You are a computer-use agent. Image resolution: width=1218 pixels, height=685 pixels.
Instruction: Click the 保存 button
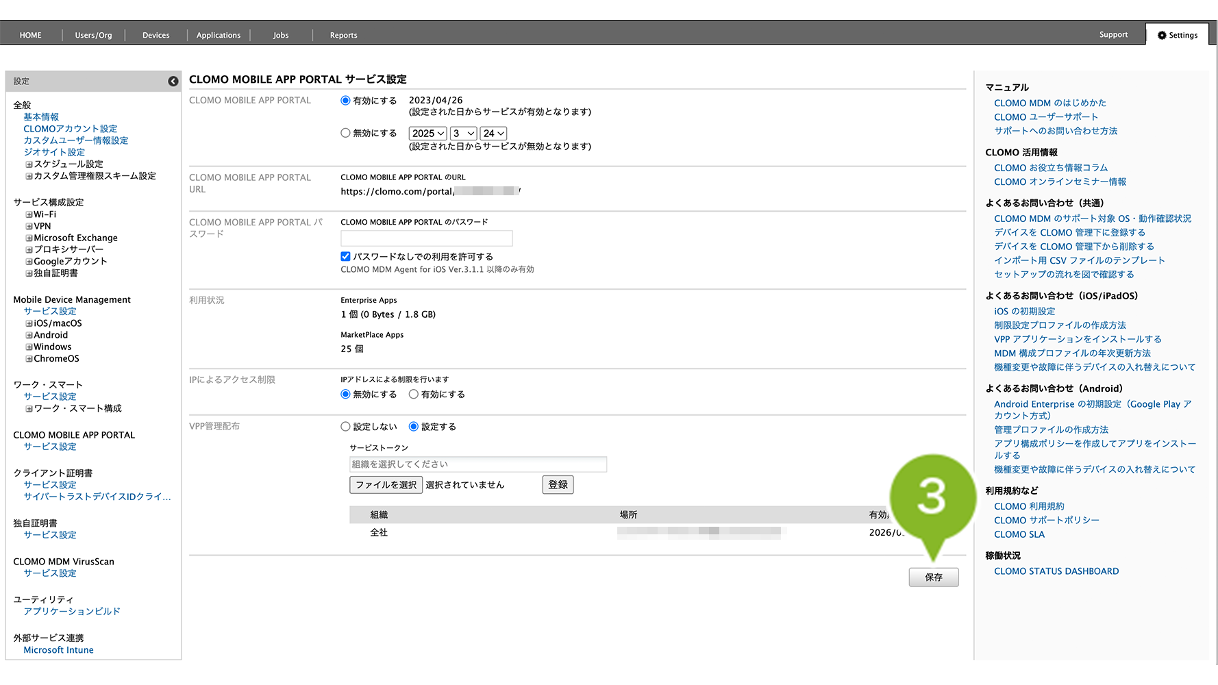(933, 577)
